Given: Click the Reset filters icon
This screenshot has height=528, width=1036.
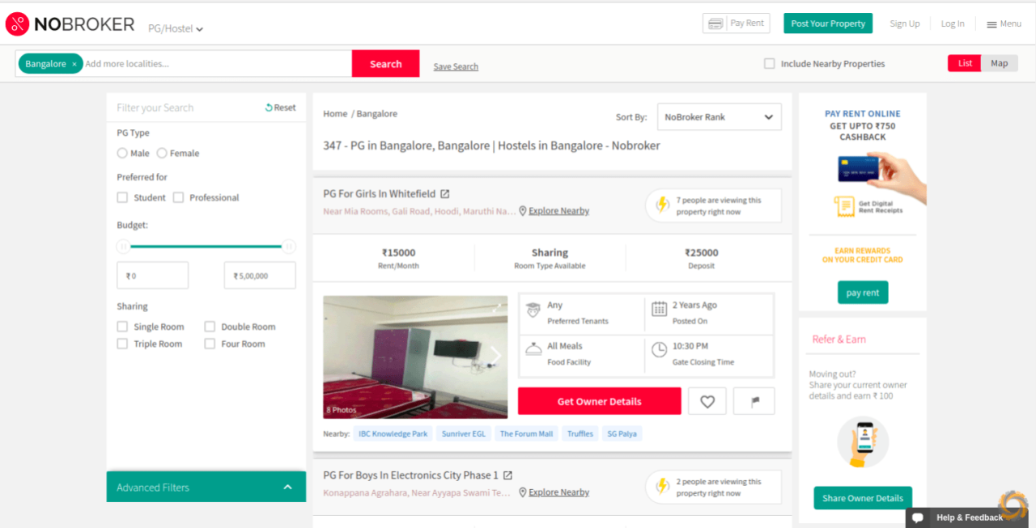Looking at the screenshot, I should pyautogui.click(x=269, y=108).
